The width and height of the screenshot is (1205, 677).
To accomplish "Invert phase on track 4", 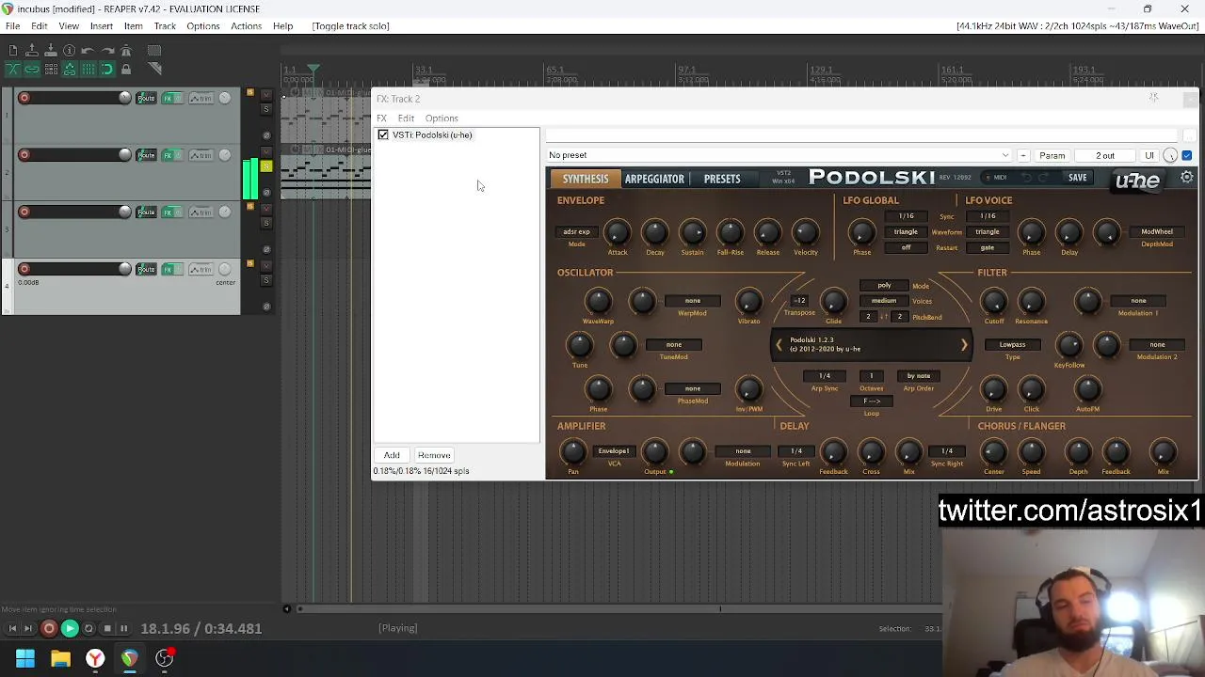I will click(x=266, y=307).
